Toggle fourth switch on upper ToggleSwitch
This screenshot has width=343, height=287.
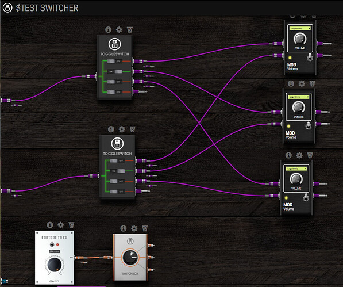tap(114, 92)
